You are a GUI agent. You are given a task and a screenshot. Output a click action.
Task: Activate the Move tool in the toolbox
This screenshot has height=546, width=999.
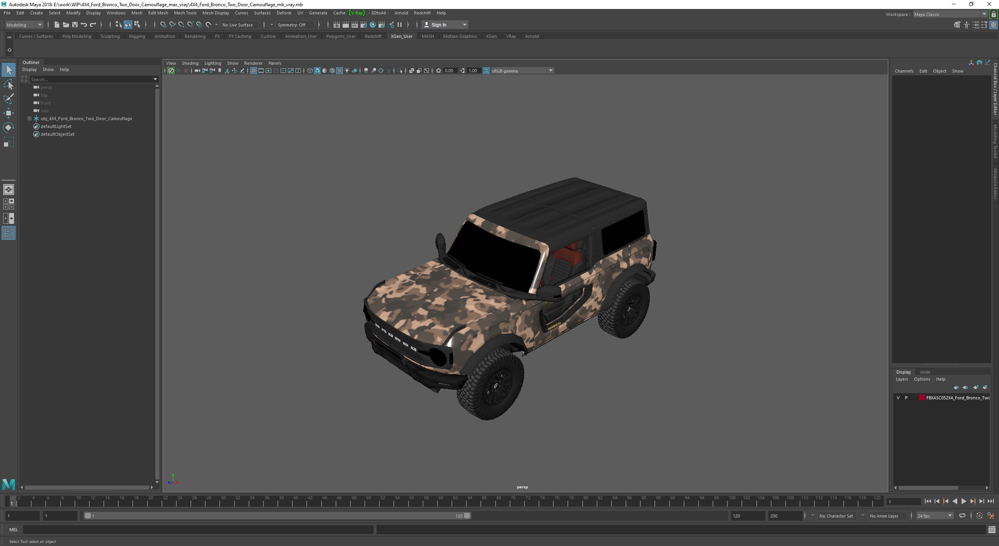click(x=9, y=113)
